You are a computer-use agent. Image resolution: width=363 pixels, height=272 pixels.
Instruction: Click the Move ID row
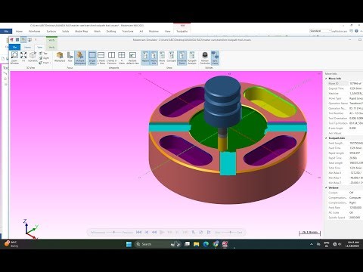coord(345,83)
